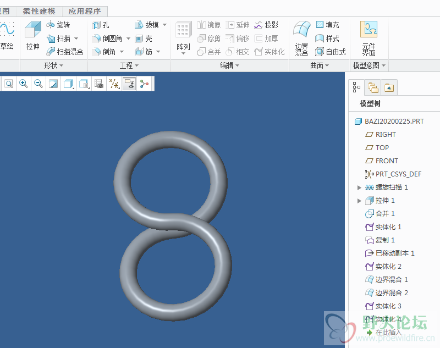Open the 孔 (Hole) tool
This screenshot has height=348, width=440.
pyautogui.click(x=101, y=25)
